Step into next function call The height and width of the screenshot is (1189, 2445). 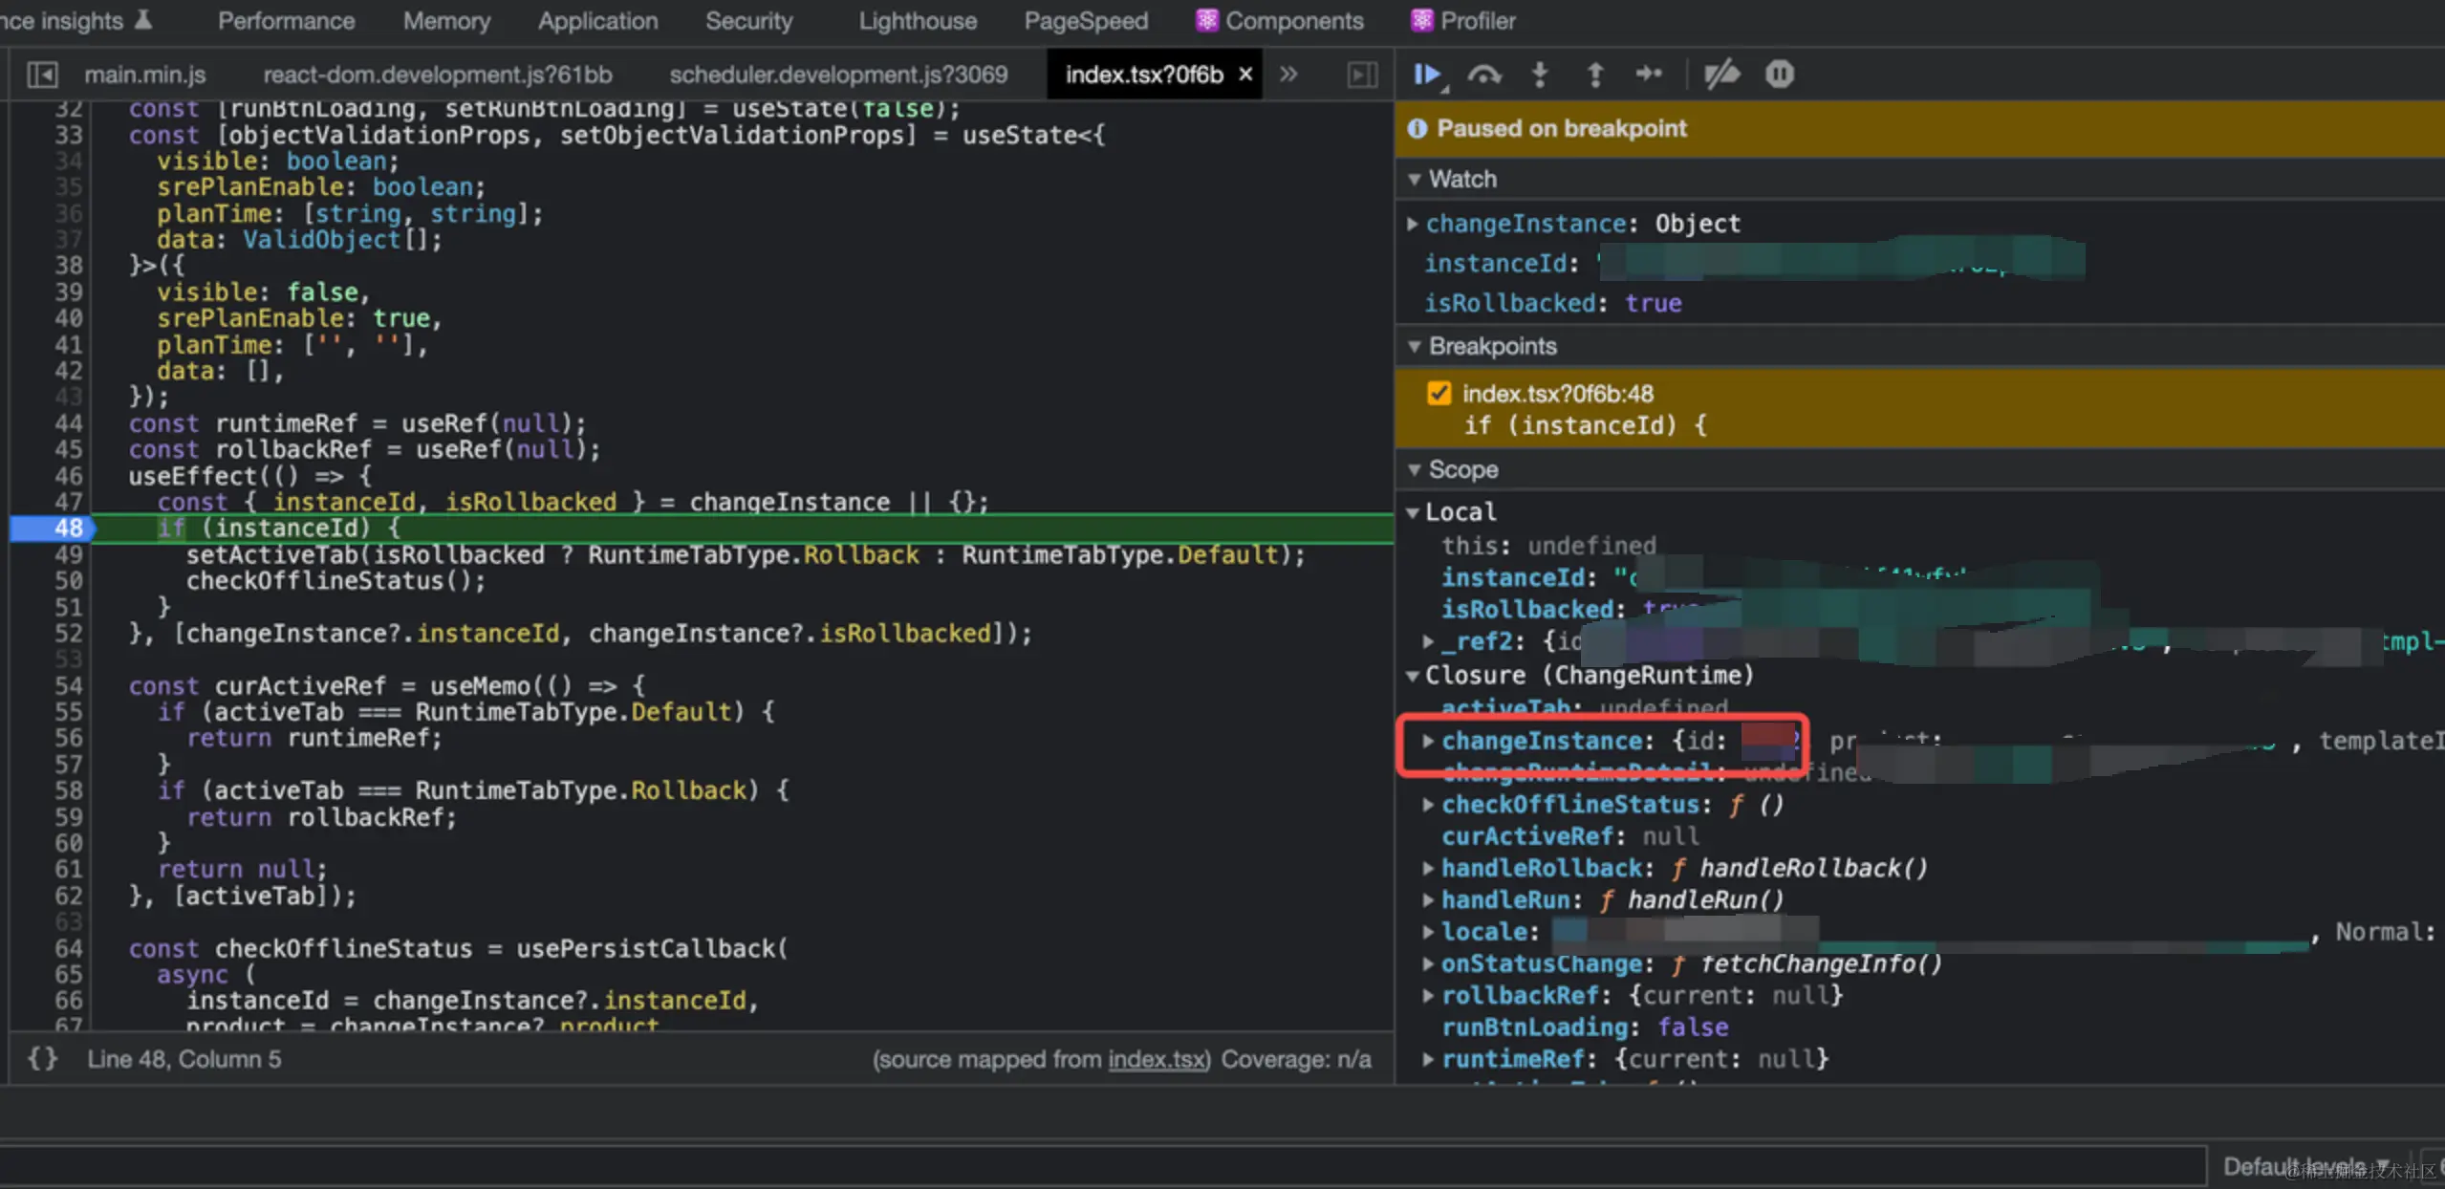click(1540, 74)
